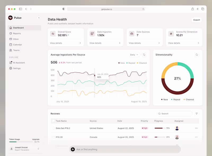Open Calendar in the sidebar

(24, 45)
